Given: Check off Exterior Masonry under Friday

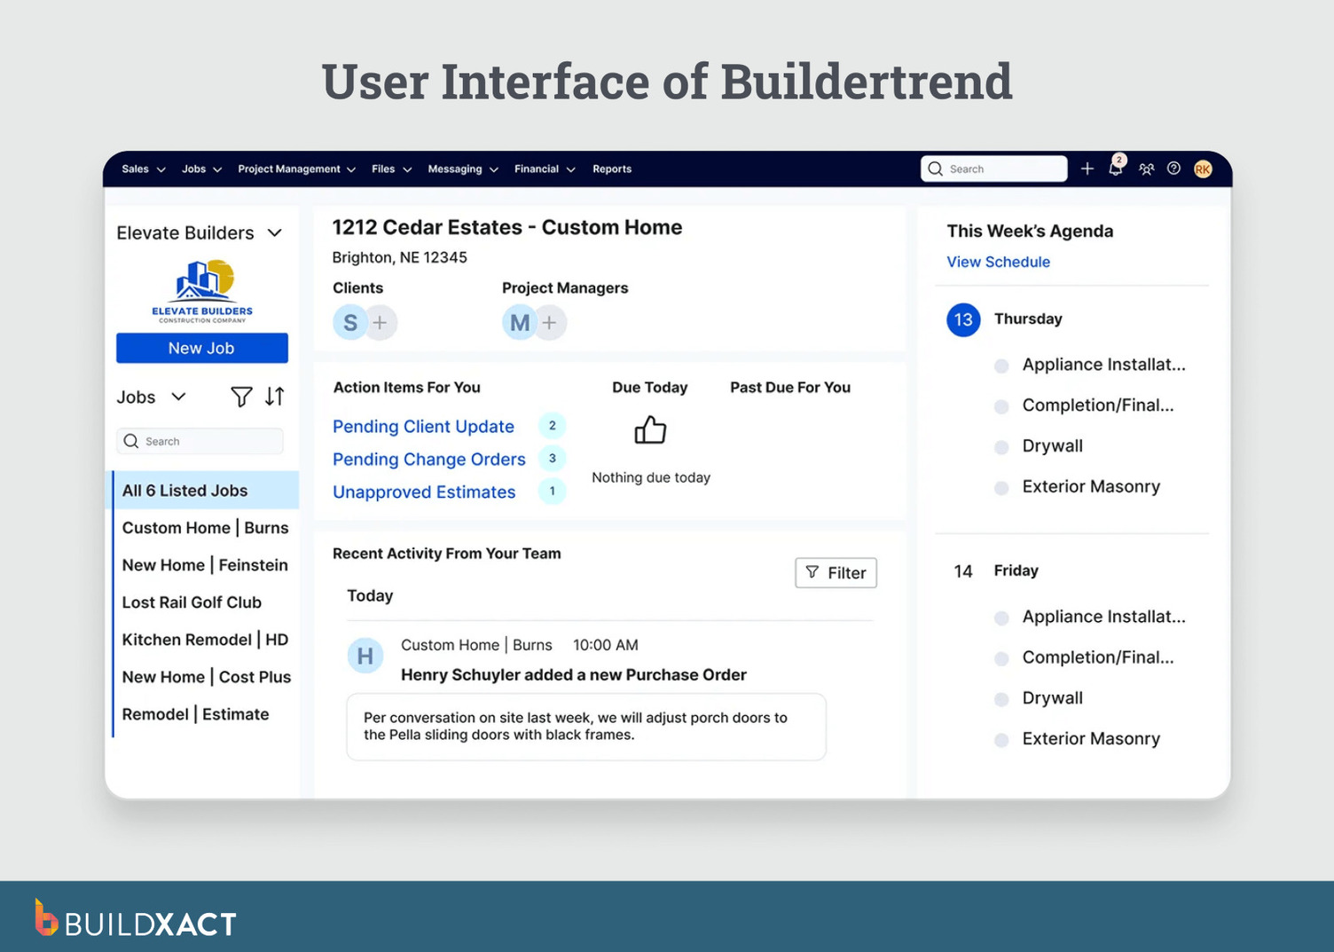Looking at the screenshot, I should [1001, 739].
